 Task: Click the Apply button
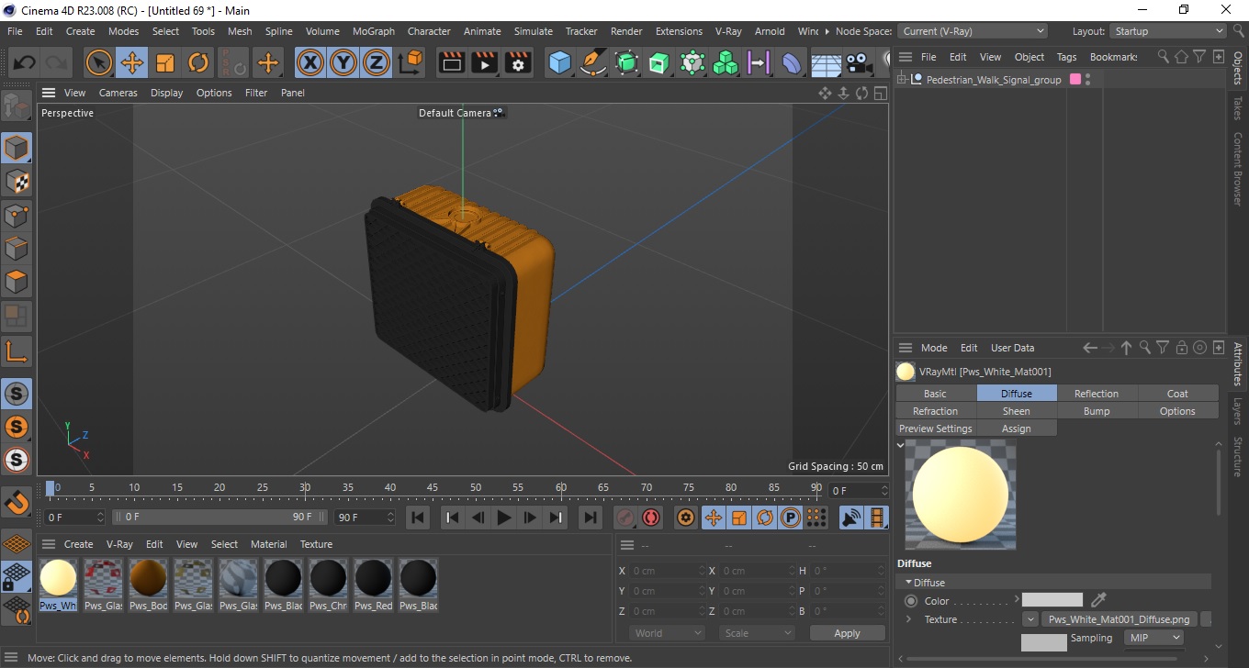[847, 633]
